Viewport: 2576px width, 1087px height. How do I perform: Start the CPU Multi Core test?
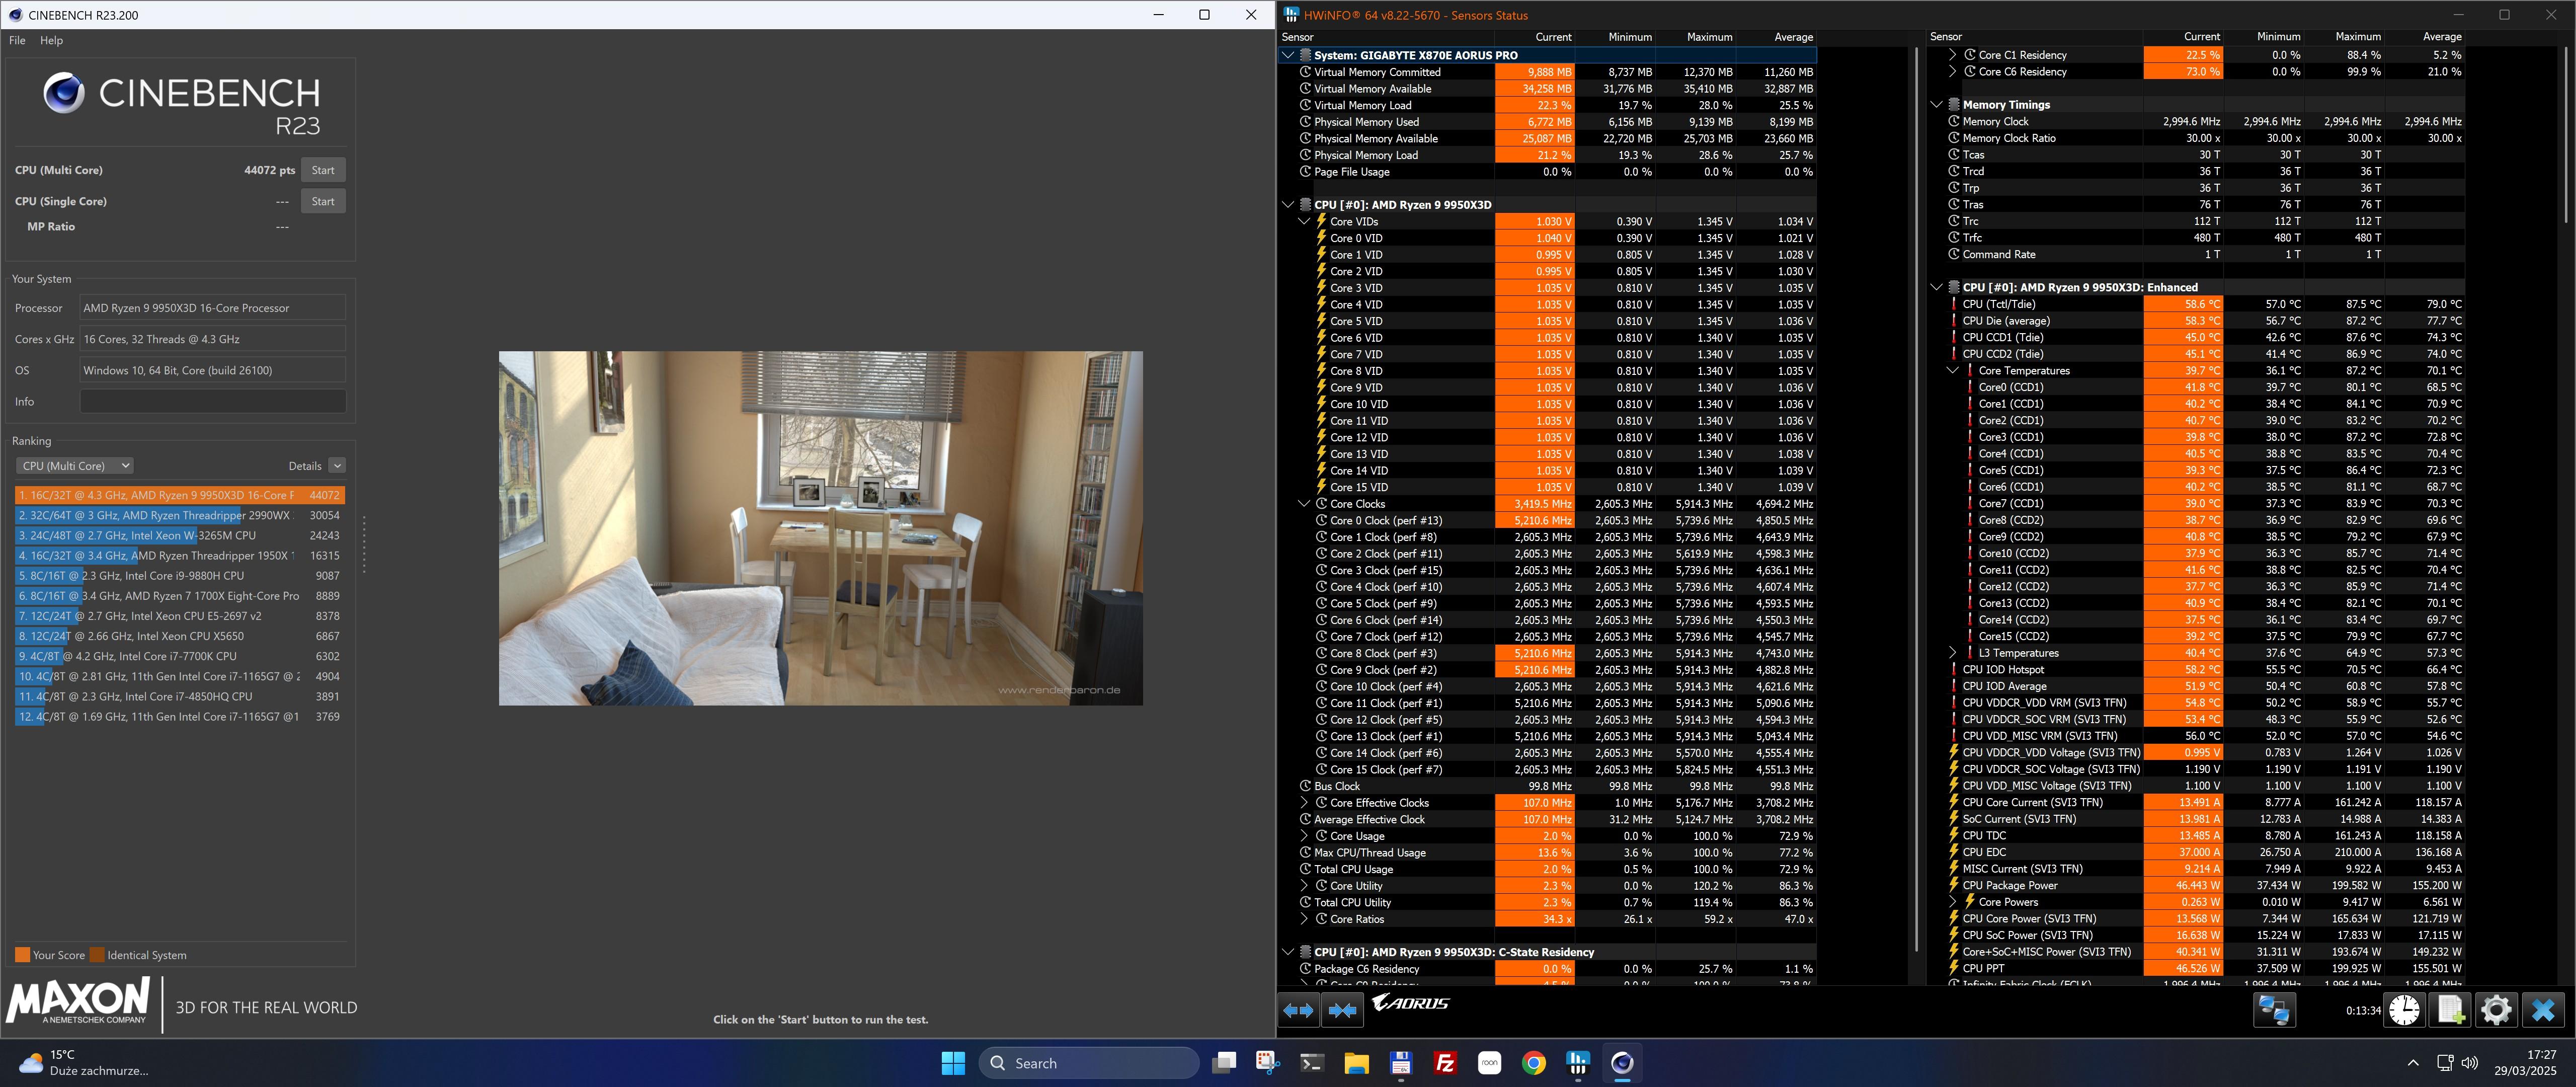tap(322, 170)
